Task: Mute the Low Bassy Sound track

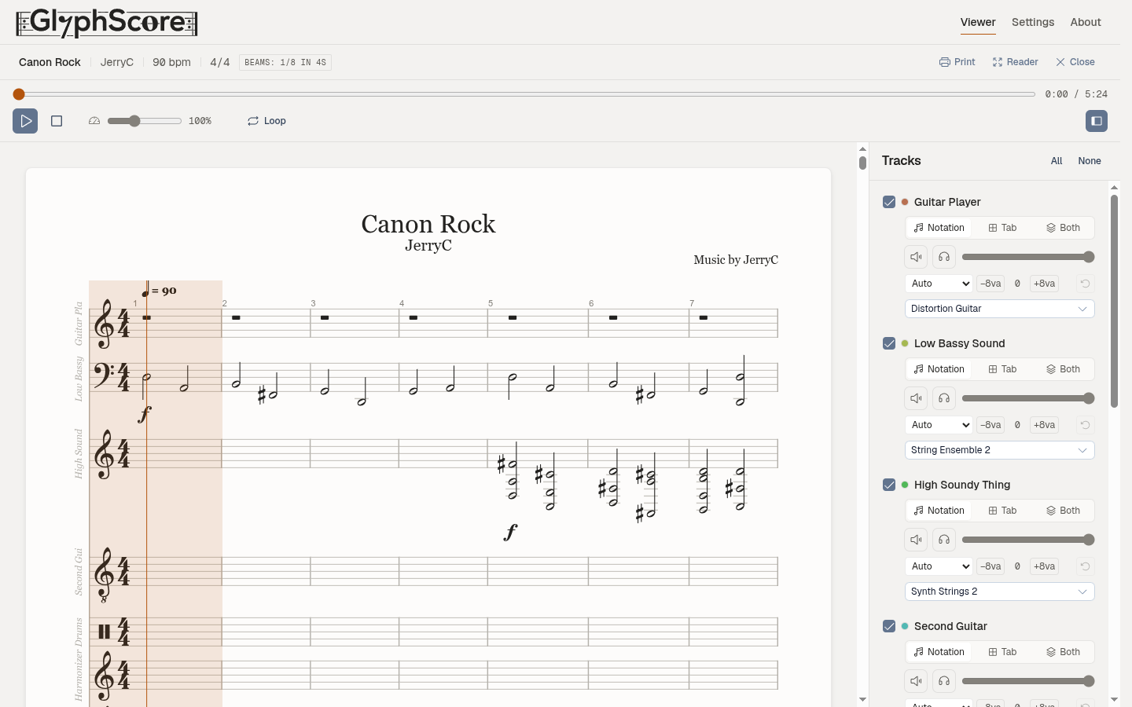Action: [917, 398]
